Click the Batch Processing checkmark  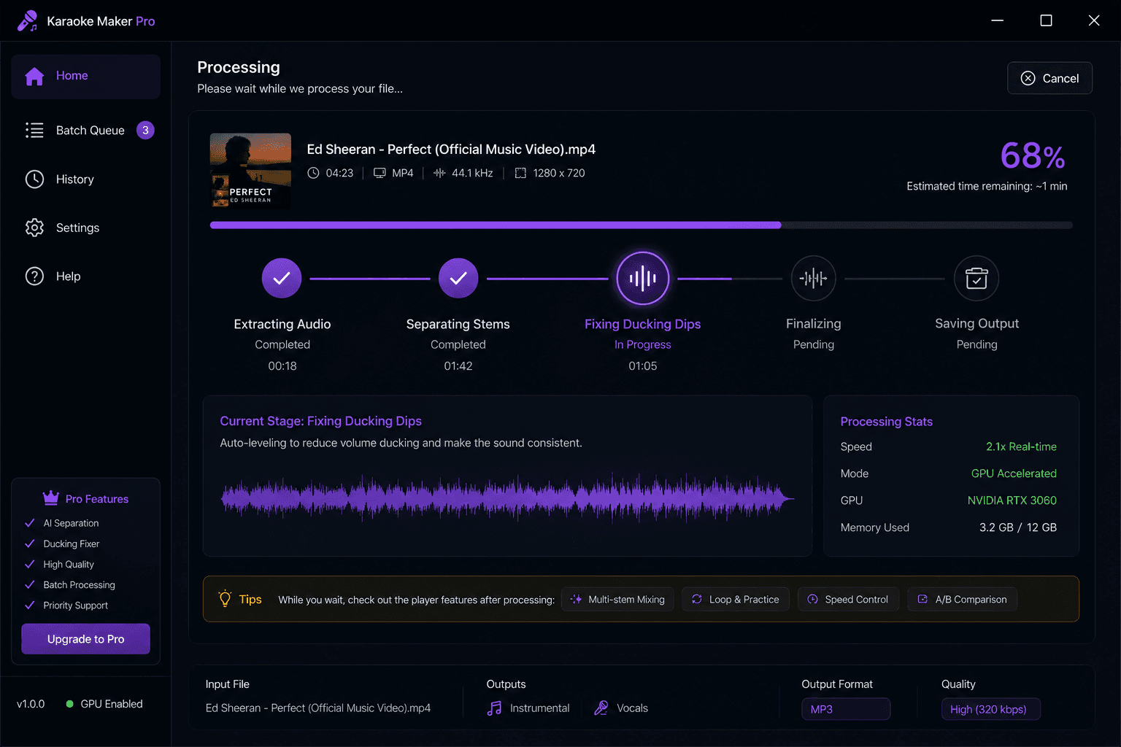pyautogui.click(x=30, y=584)
